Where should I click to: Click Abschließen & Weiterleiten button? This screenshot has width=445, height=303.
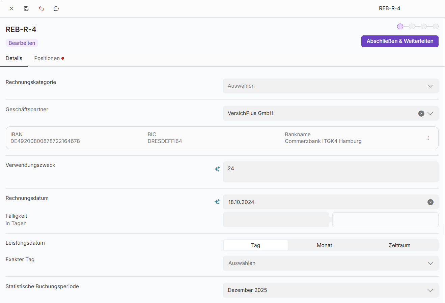[400, 41]
